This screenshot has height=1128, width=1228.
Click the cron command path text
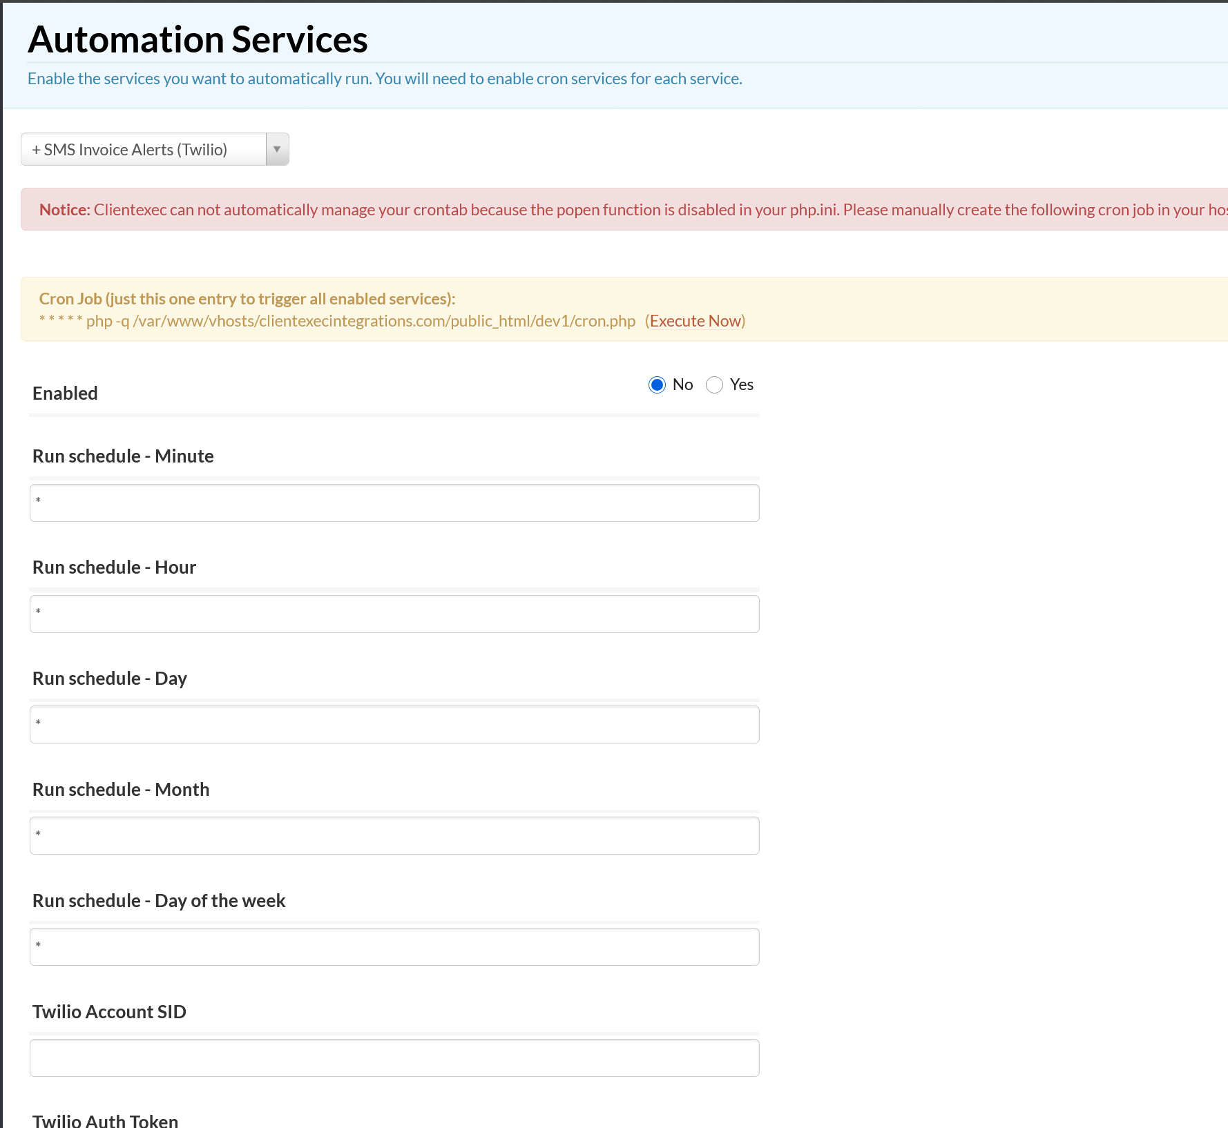click(x=337, y=321)
